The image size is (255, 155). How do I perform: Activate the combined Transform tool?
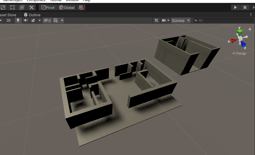(22, 7)
